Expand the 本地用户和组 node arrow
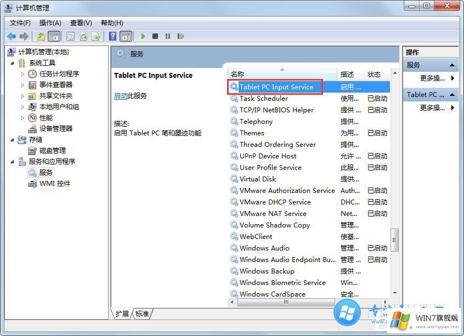 click(x=22, y=107)
